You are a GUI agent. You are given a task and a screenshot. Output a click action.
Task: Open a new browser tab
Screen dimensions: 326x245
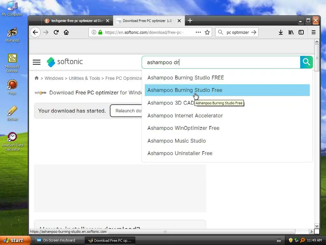190,20
